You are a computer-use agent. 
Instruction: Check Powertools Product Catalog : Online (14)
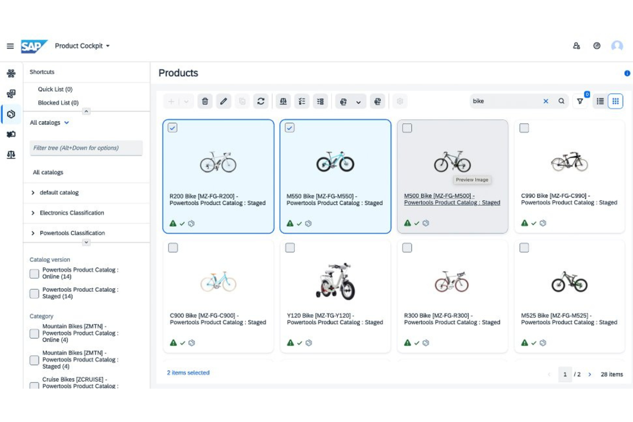click(34, 274)
